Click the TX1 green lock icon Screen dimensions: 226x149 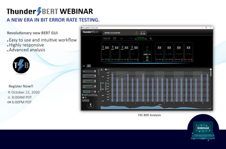[x=108, y=59]
